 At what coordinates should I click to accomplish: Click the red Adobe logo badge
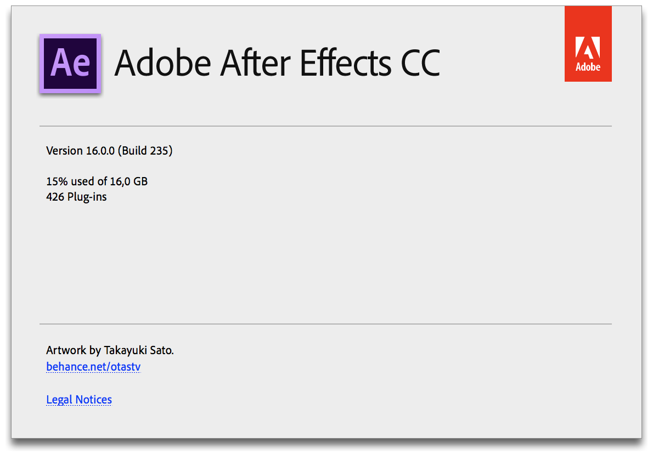[x=588, y=44]
